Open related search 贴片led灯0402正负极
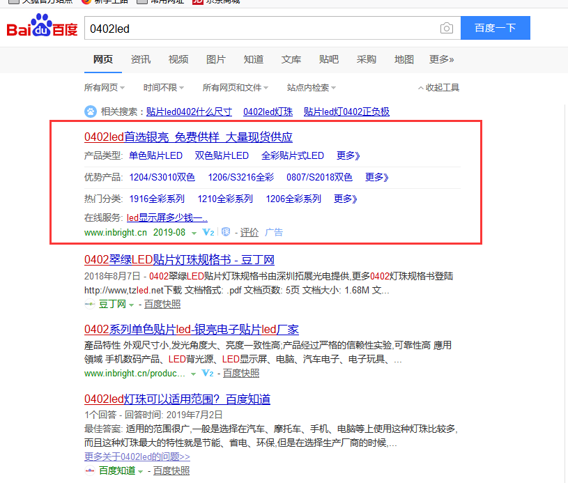This screenshot has width=568, height=483. [x=346, y=112]
